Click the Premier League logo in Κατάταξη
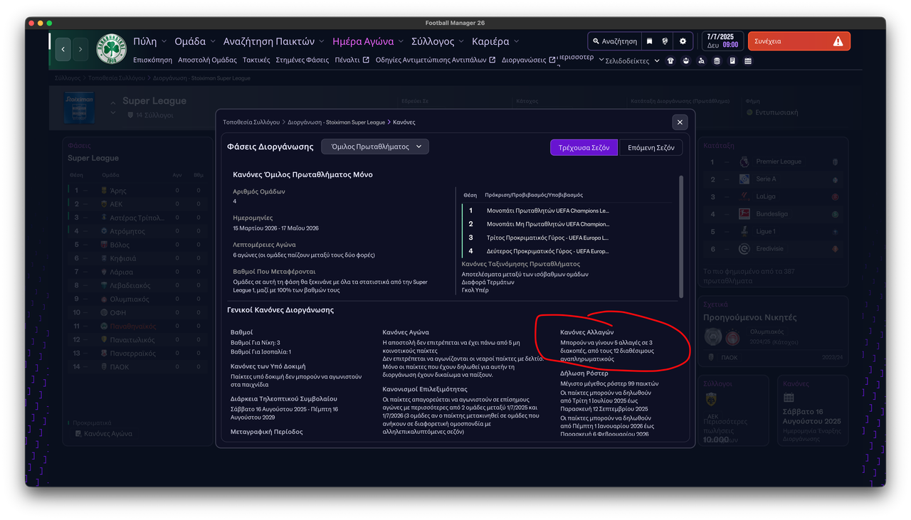 (744, 161)
